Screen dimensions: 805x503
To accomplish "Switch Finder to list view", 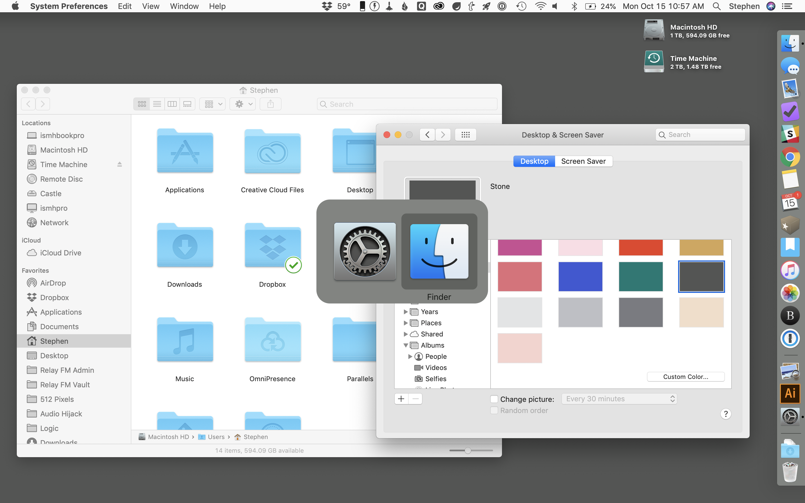I will click(x=157, y=104).
